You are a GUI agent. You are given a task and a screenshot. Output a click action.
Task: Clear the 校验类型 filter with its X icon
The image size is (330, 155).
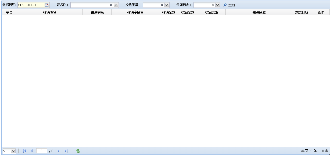(x=162, y=5)
